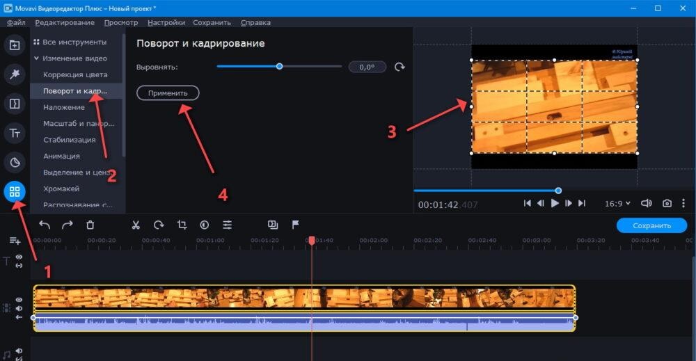
Task: Add a marker with flag icon
Action: pyautogui.click(x=296, y=225)
